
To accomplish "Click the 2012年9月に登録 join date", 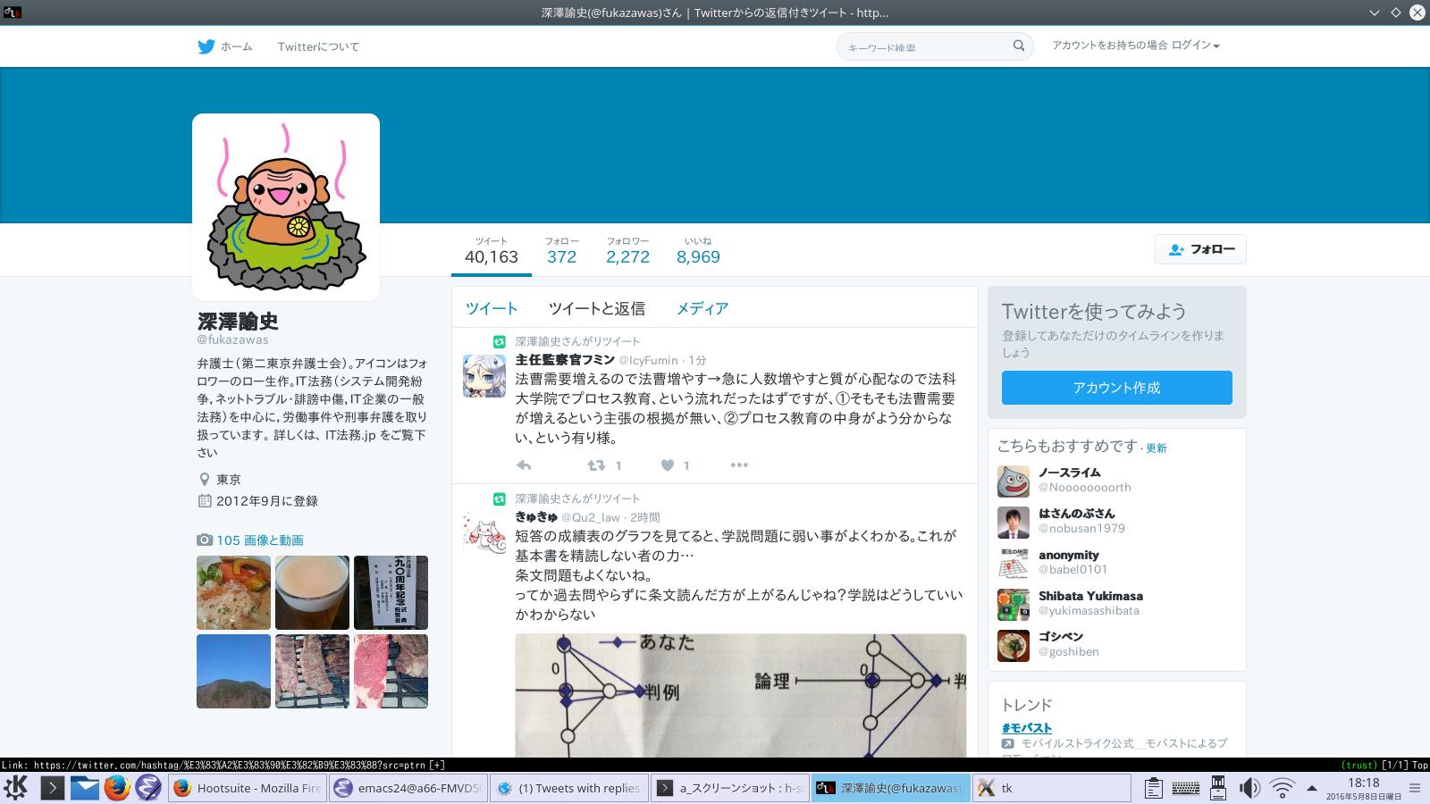I will [x=267, y=500].
